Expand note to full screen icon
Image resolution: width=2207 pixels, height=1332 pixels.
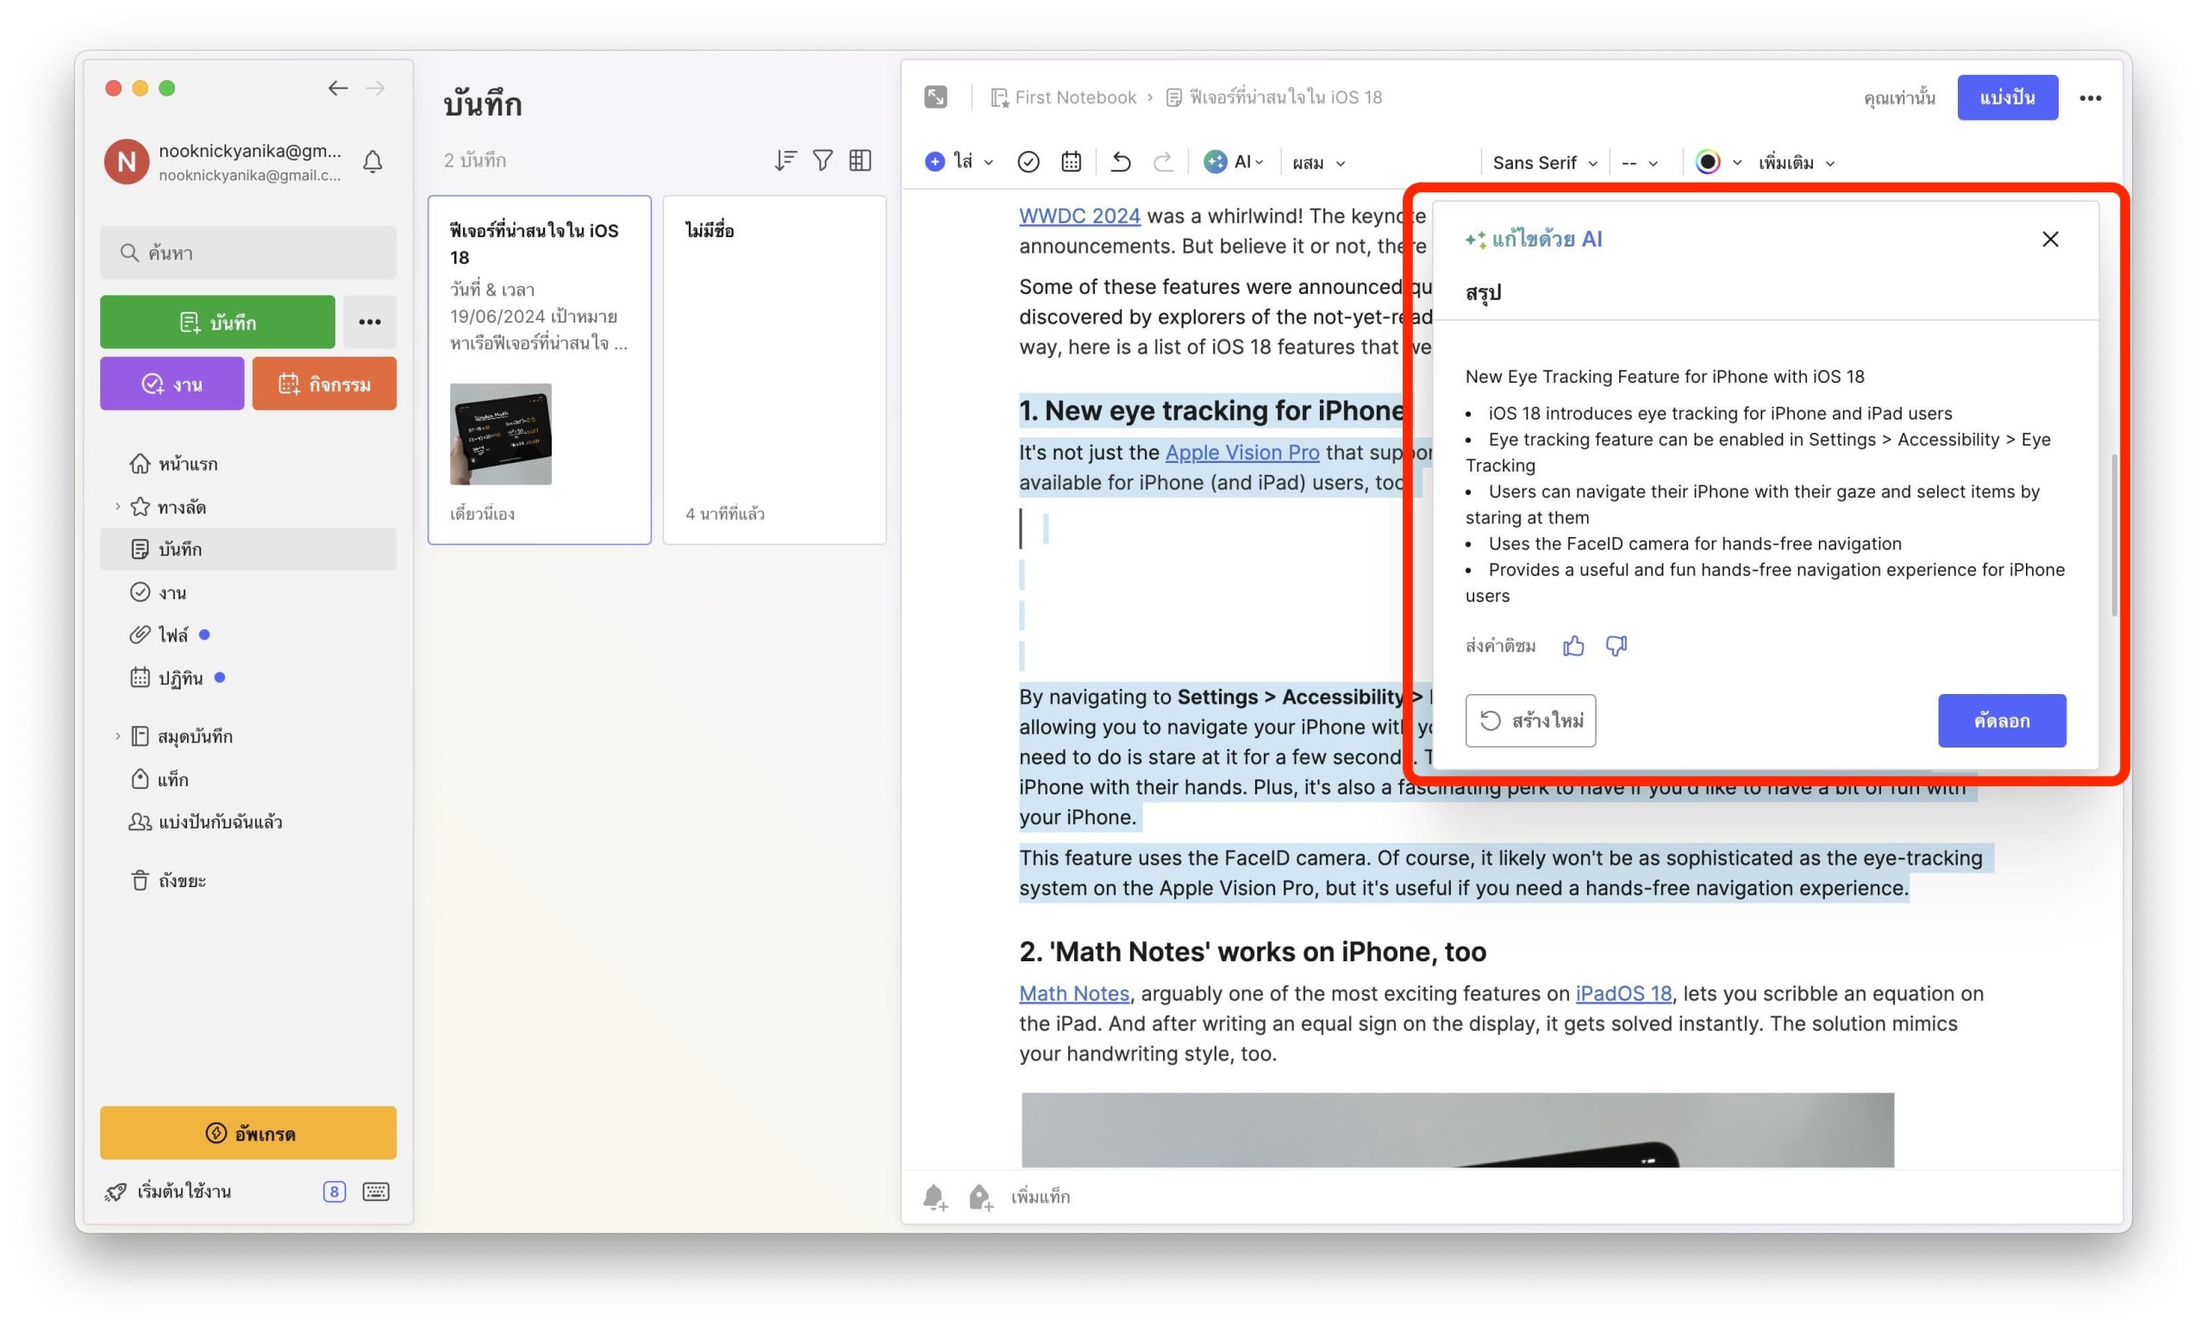point(935,97)
